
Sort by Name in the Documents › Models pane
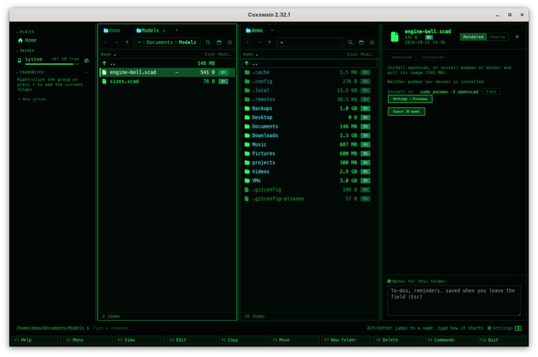click(x=108, y=55)
